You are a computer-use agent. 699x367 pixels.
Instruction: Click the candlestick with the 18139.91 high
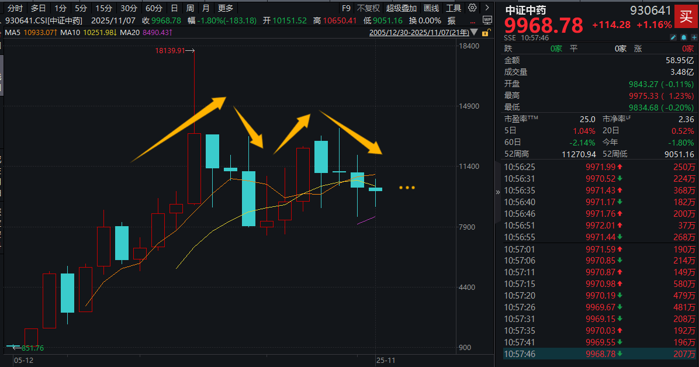pos(195,168)
